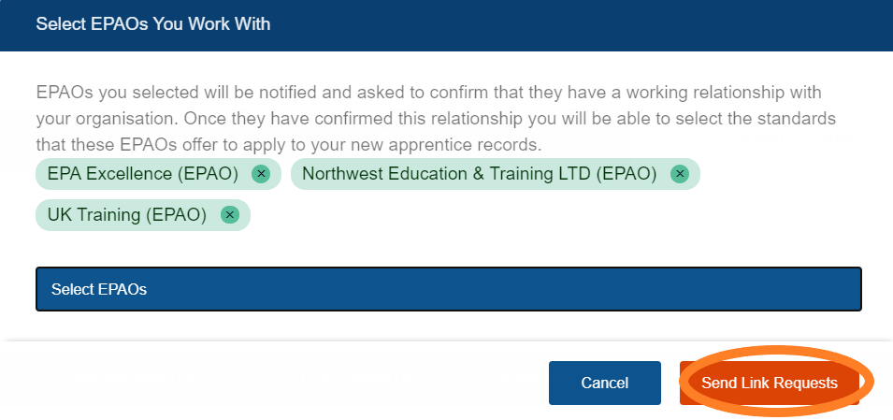Click the 'Select EPAOs' placeholder text
The width and height of the screenshot is (893, 420).
pos(99,290)
